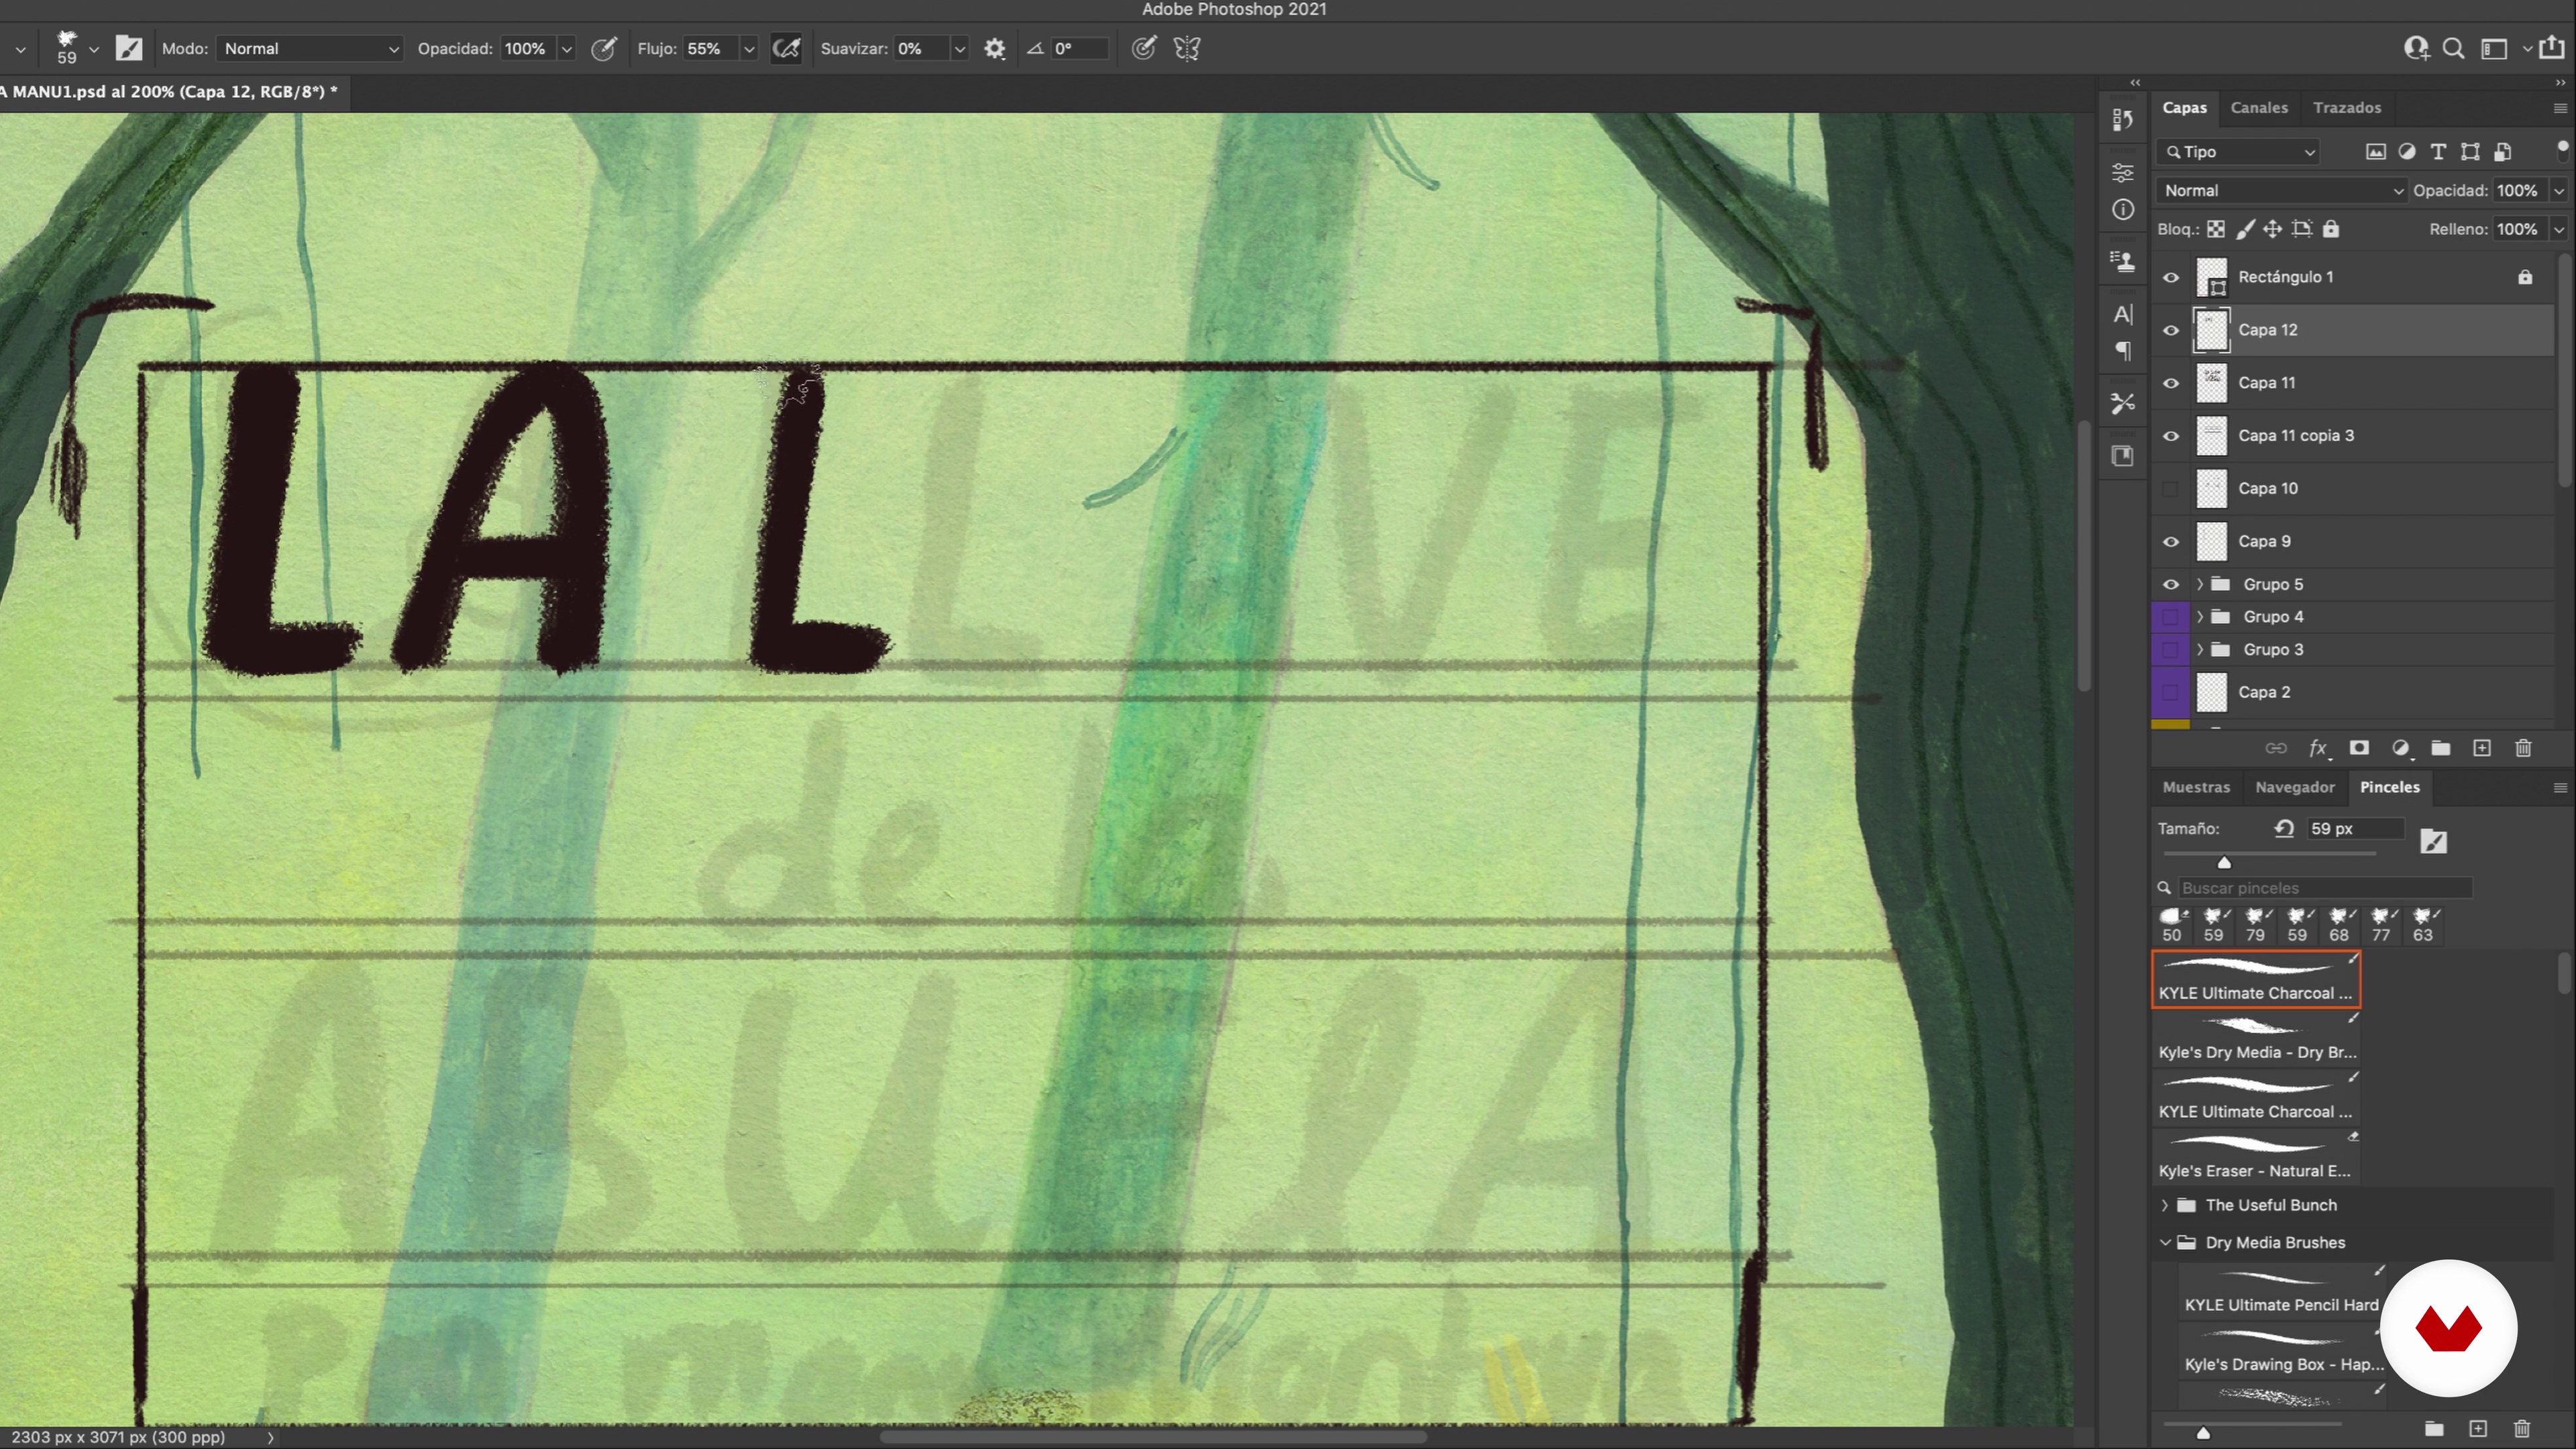The image size is (2576, 1449).
Task: Show the Capa 10 layer
Action: (x=2170, y=489)
